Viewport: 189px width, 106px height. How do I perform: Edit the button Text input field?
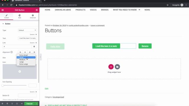(27, 38)
